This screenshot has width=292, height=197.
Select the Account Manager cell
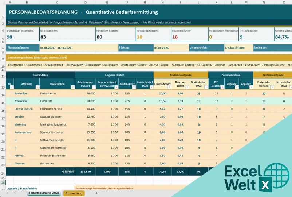click(x=57, y=117)
